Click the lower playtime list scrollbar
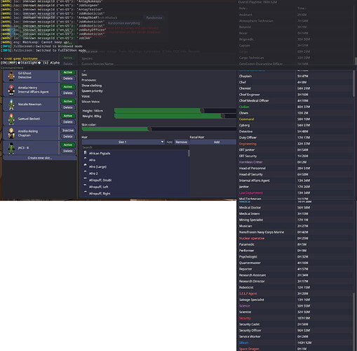 pos(355,321)
